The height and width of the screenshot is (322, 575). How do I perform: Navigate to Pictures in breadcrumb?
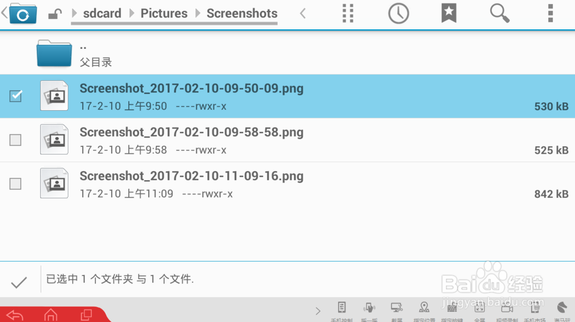pyautogui.click(x=164, y=14)
